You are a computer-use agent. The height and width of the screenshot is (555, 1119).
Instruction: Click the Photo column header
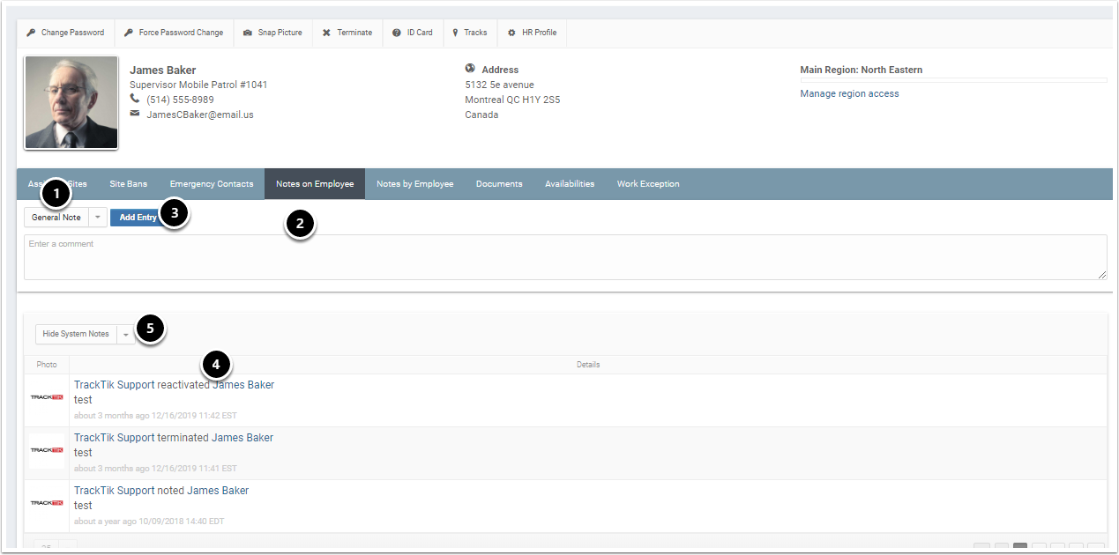(47, 365)
